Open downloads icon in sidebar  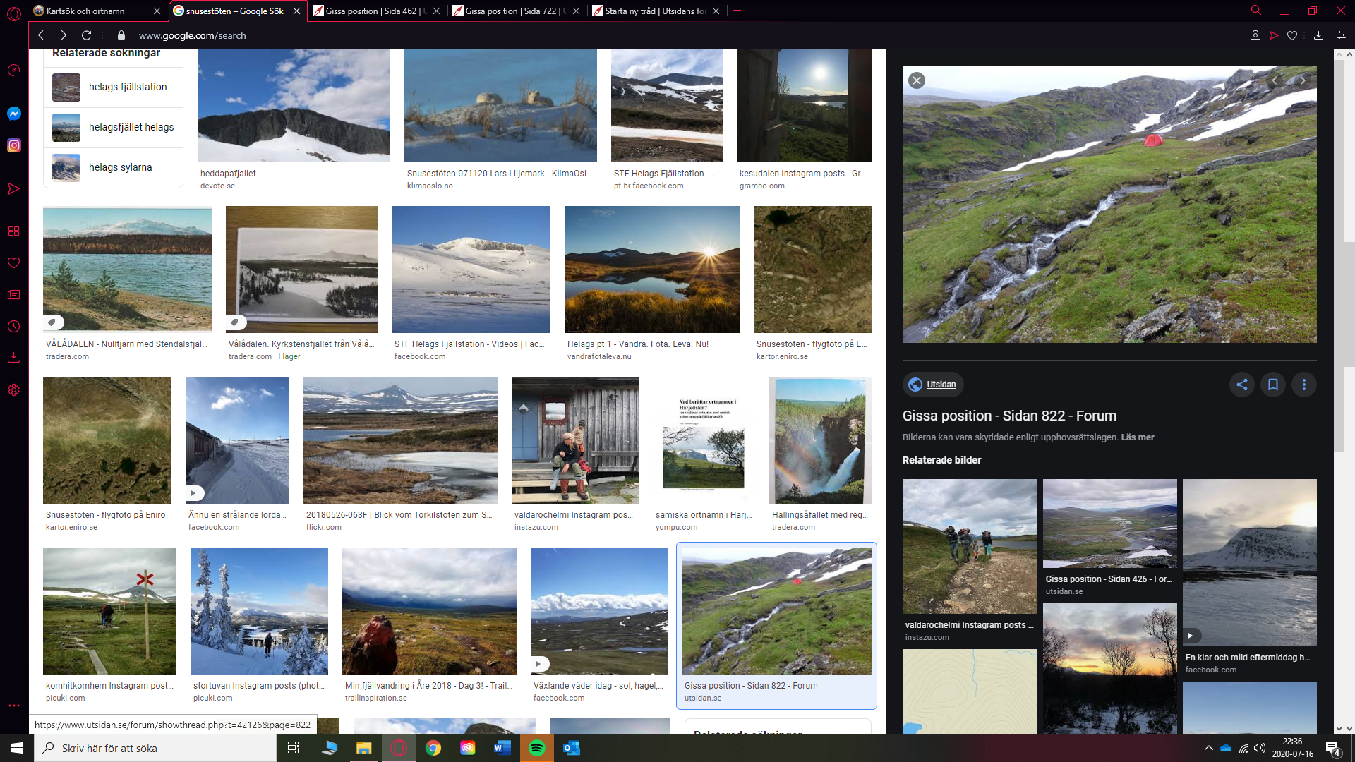(x=13, y=358)
